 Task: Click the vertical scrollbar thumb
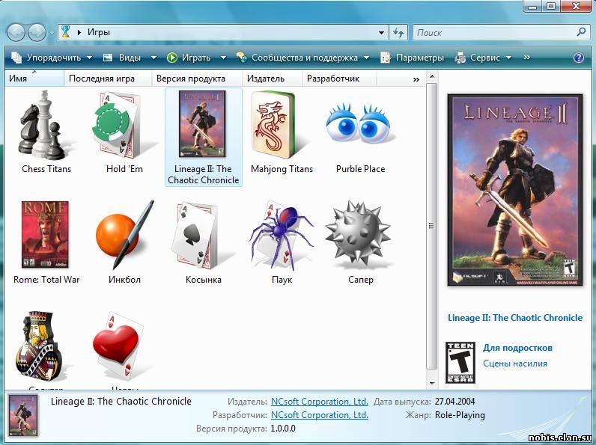(x=431, y=226)
